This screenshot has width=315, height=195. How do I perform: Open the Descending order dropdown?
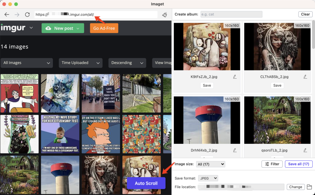[x=127, y=63]
